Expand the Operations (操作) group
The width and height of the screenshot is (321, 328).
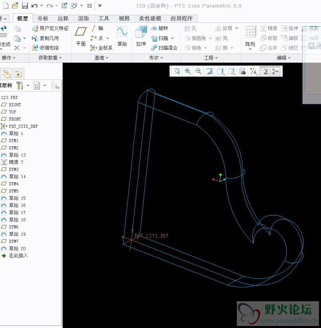8,58
